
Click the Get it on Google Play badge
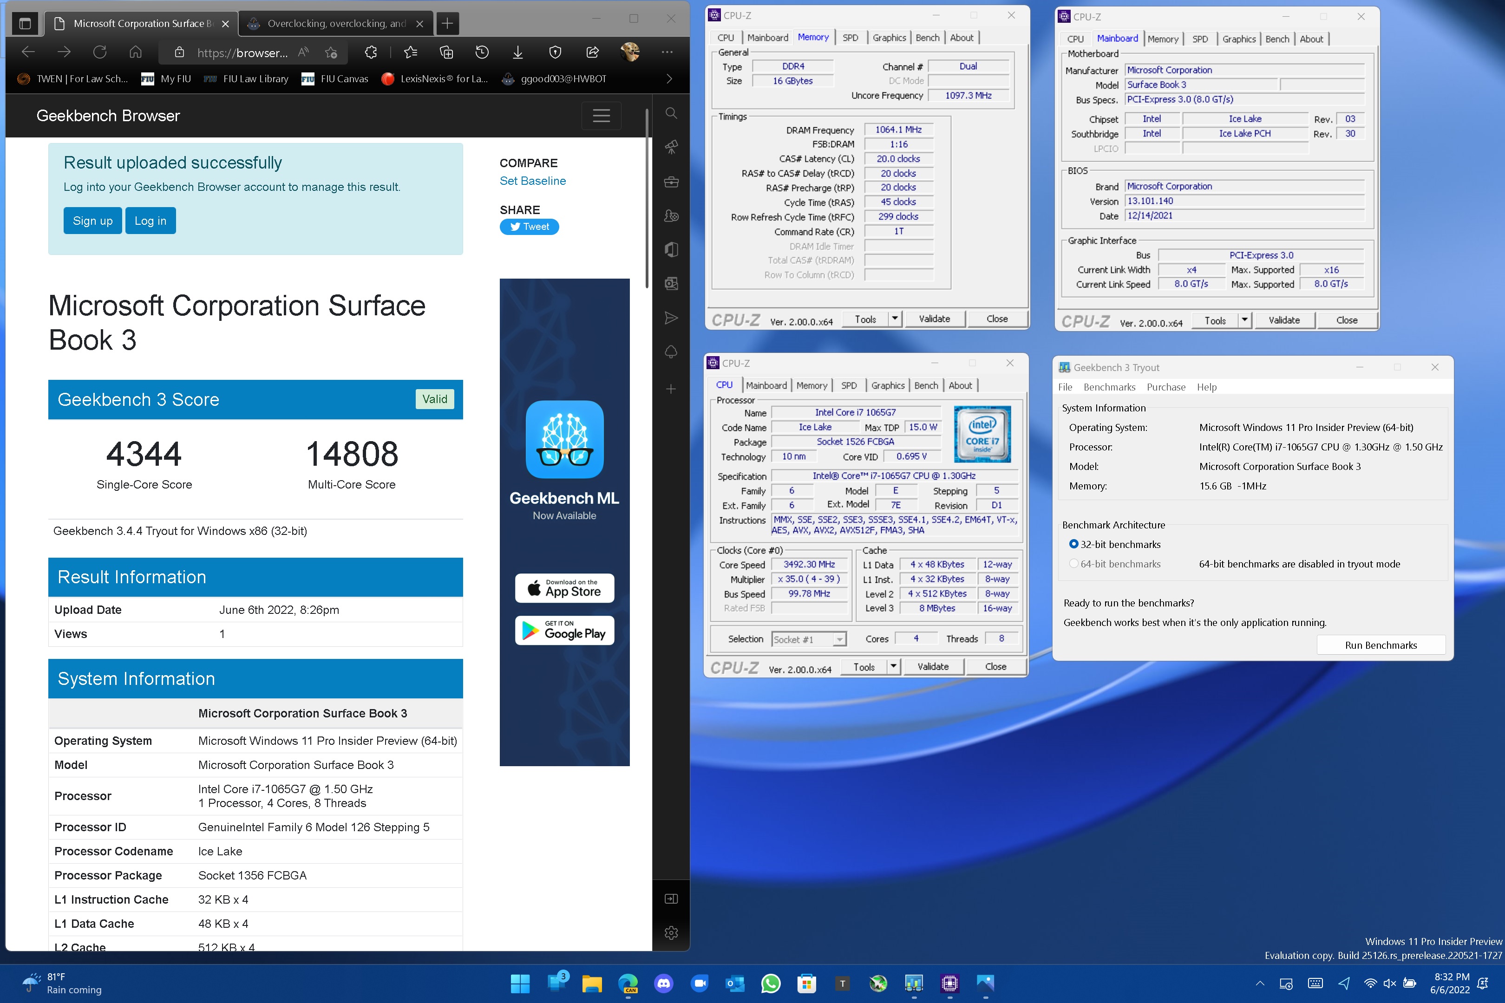[564, 631]
